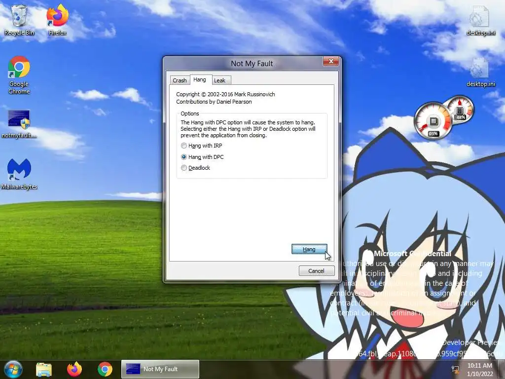505x379 pixels.
Task: Click the CPU meter gadget showing 03%
Action: (x=433, y=121)
